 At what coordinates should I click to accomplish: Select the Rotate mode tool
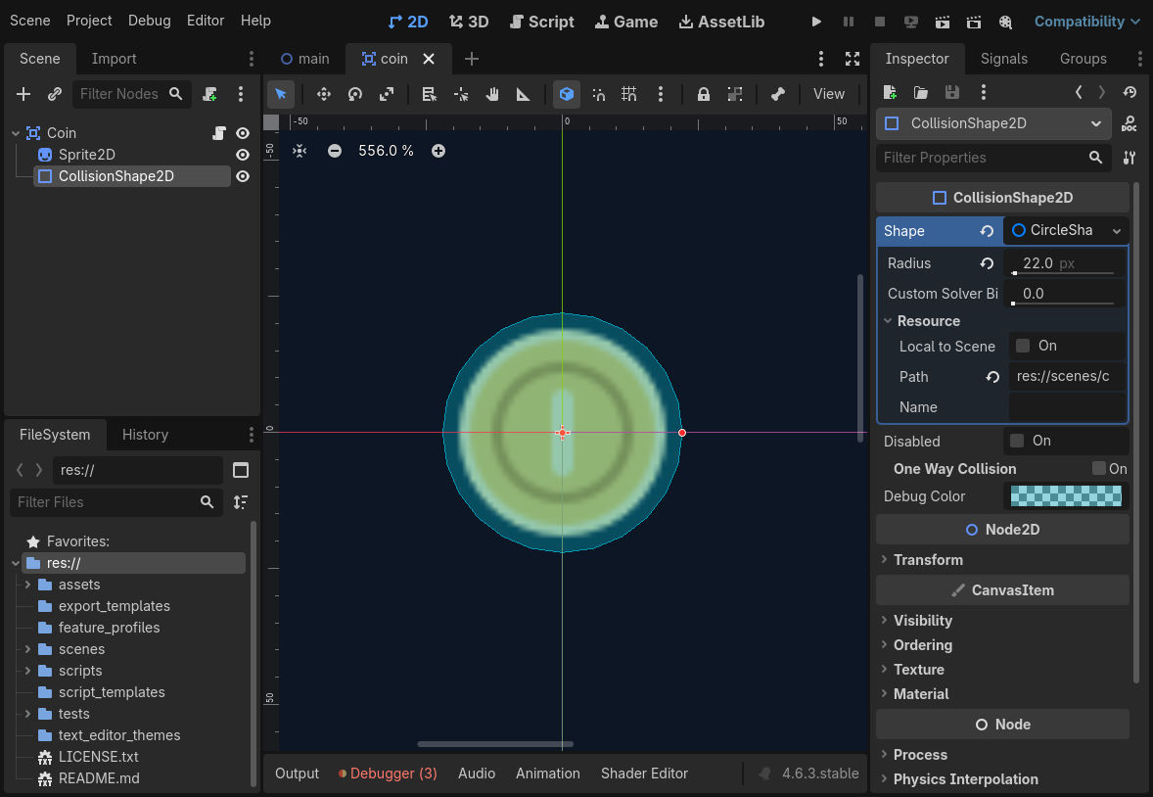[355, 94]
